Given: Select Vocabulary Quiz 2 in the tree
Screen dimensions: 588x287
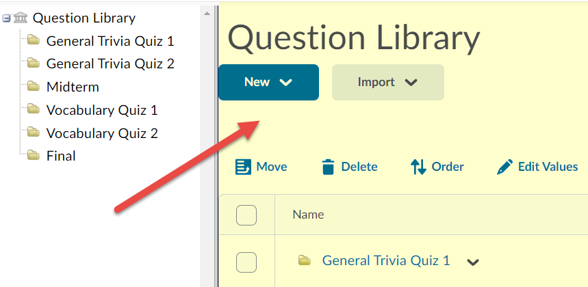Looking at the screenshot, I should tap(102, 133).
